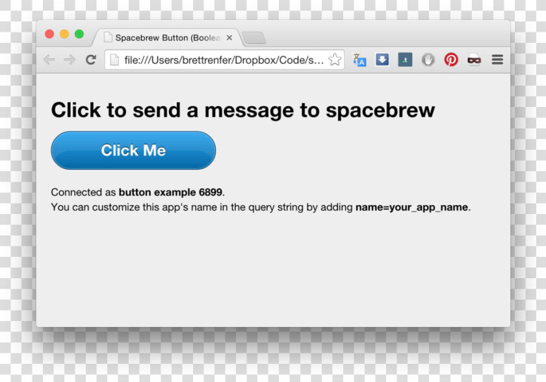
Task: Open the Chrome hamburger menu
Action: 497,60
